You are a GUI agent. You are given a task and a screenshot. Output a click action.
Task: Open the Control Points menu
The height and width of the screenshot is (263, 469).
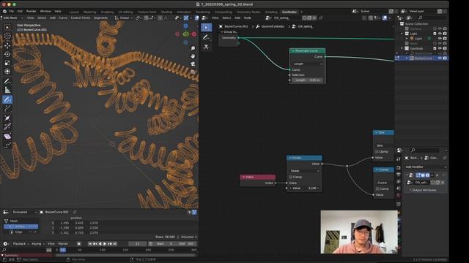click(x=81, y=18)
